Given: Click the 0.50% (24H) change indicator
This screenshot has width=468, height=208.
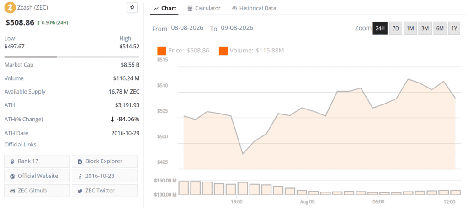Looking at the screenshot, I should (x=53, y=23).
